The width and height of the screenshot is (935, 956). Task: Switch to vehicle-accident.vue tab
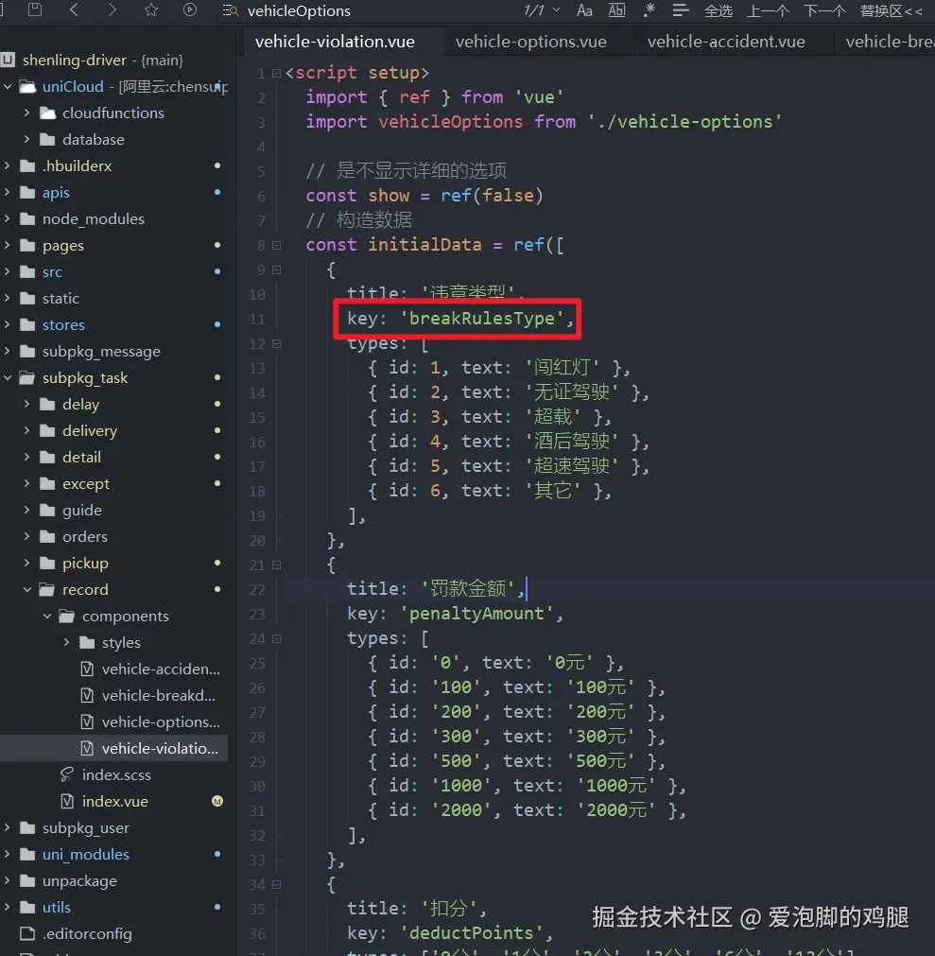(x=726, y=42)
